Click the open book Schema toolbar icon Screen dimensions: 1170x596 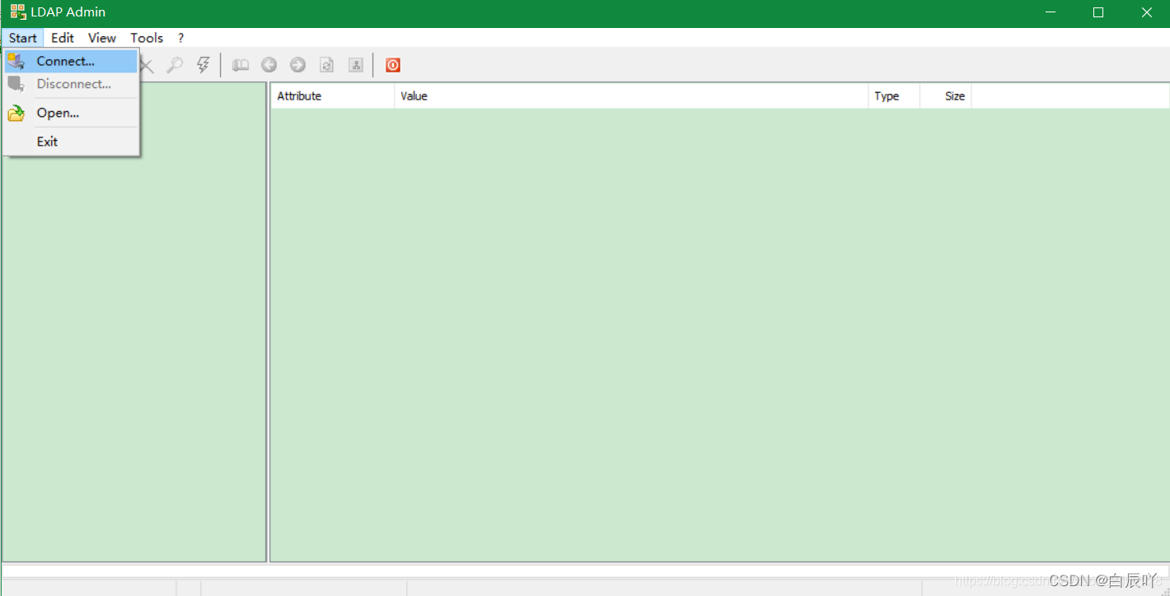click(241, 65)
